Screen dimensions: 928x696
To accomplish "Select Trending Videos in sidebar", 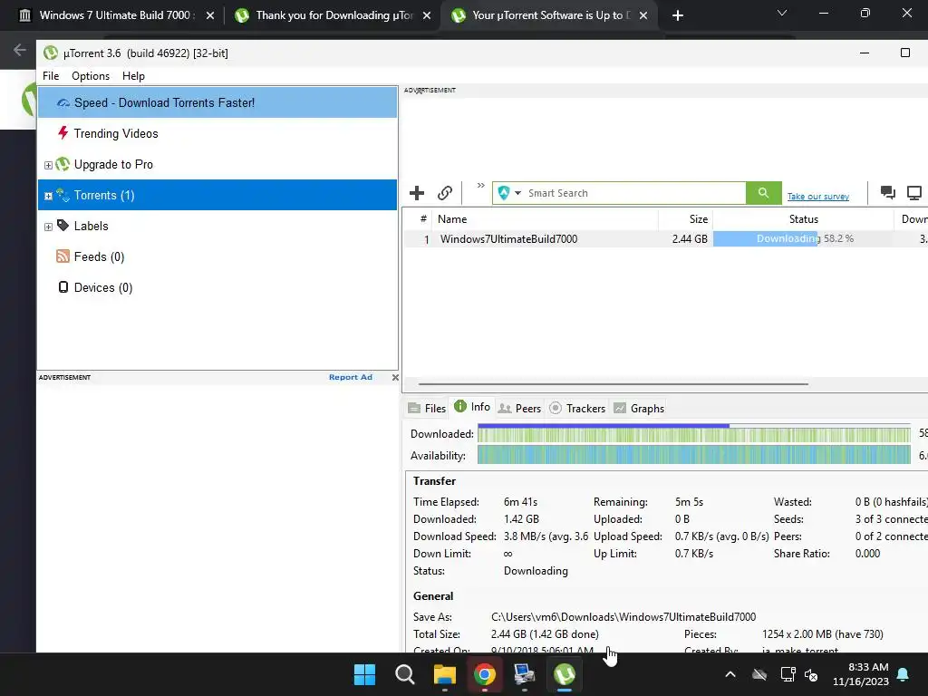I will click(x=116, y=133).
